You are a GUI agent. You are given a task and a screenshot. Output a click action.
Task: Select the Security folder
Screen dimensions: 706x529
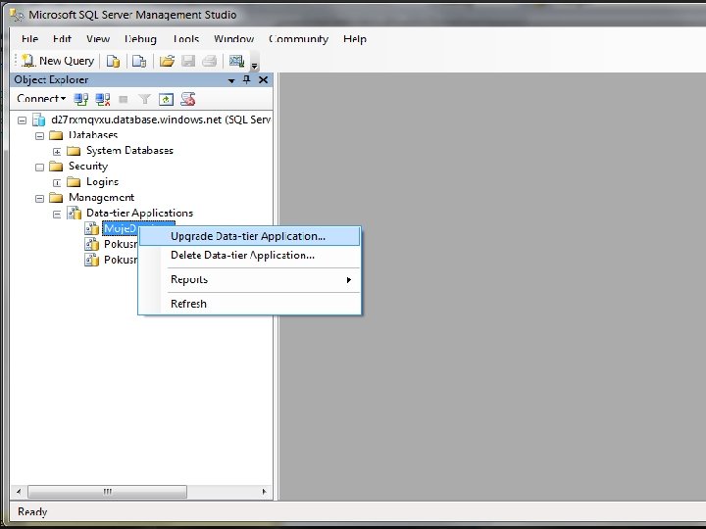tap(88, 166)
